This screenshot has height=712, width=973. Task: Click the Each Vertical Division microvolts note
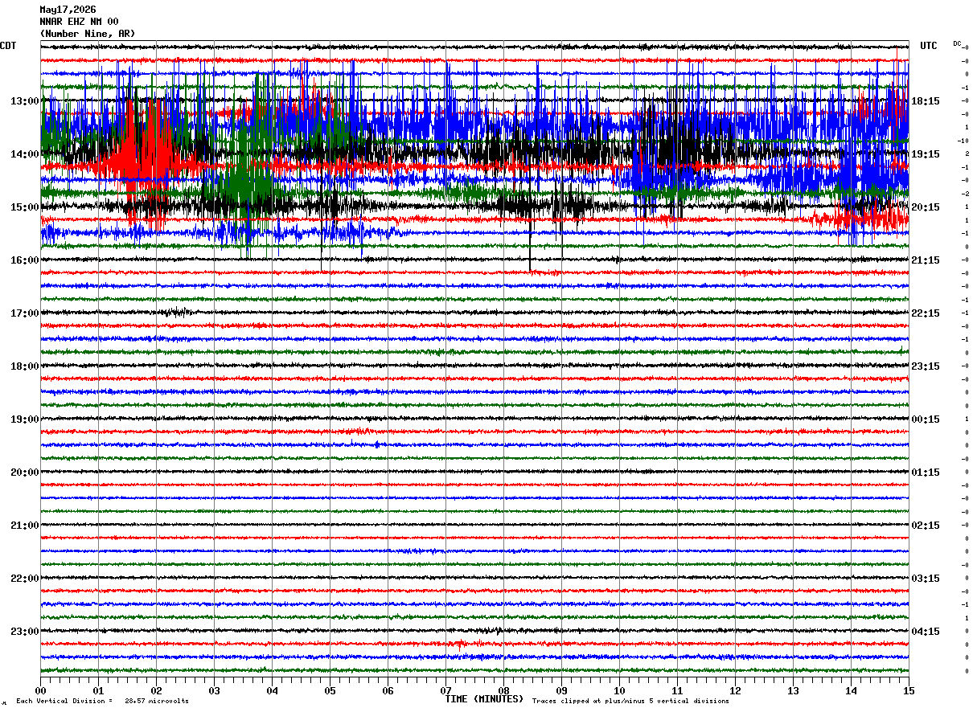(102, 701)
